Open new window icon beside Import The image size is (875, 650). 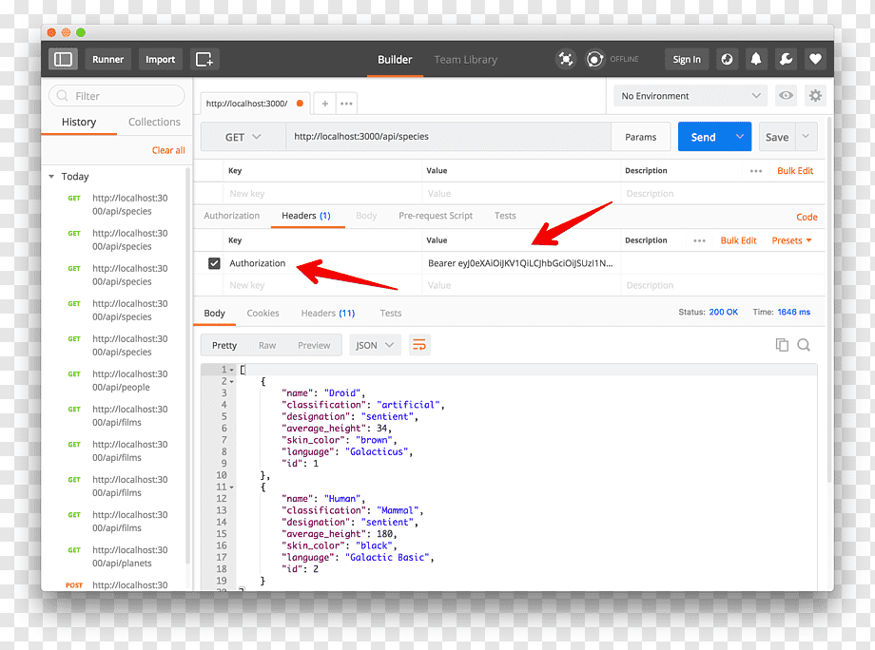tap(204, 59)
